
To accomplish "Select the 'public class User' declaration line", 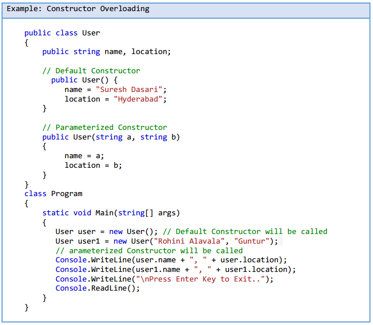I will (62, 33).
